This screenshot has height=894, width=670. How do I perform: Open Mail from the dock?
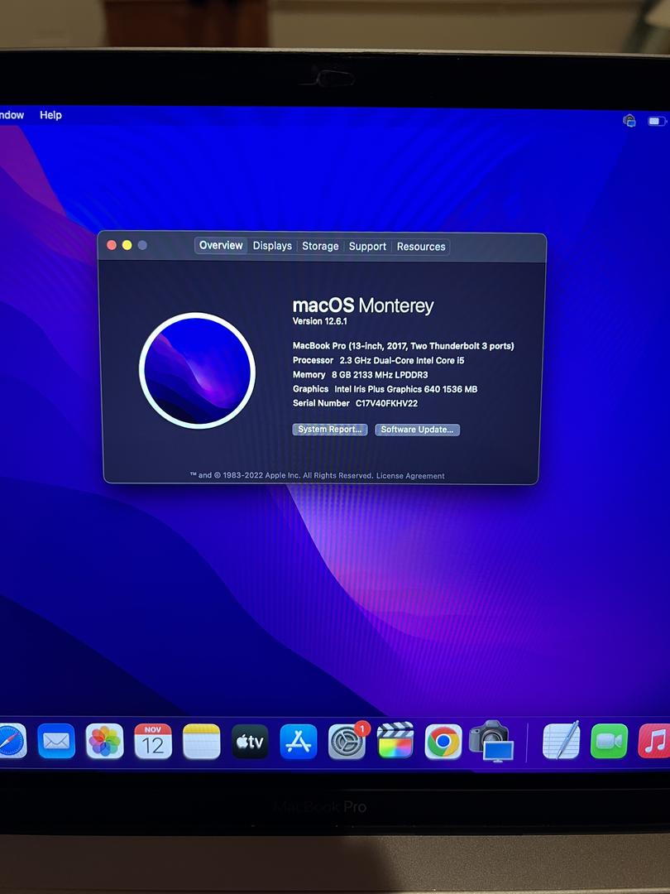[x=56, y=742]
